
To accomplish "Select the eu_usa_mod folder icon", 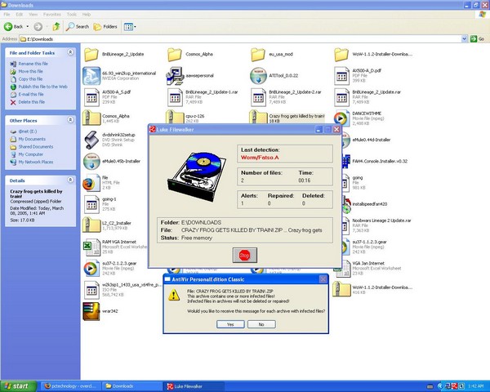I will [x=258, y=55].
